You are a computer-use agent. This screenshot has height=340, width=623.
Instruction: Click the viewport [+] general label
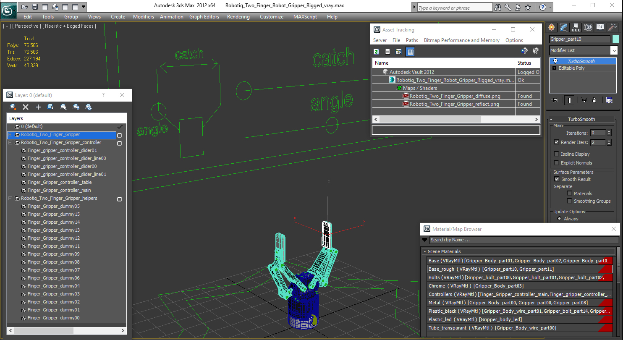coord(7,26)
